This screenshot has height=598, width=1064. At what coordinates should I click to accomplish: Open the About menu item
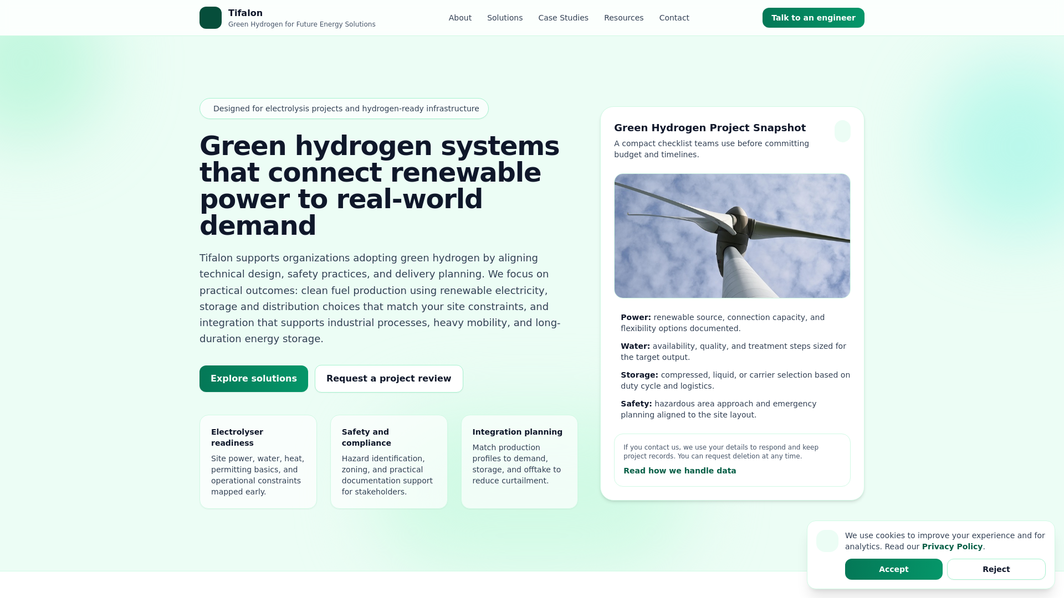coord(460,18)
